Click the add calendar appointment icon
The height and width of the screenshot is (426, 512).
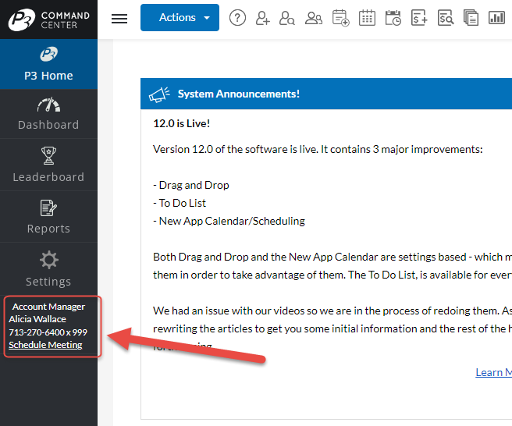tap(340, 18)
